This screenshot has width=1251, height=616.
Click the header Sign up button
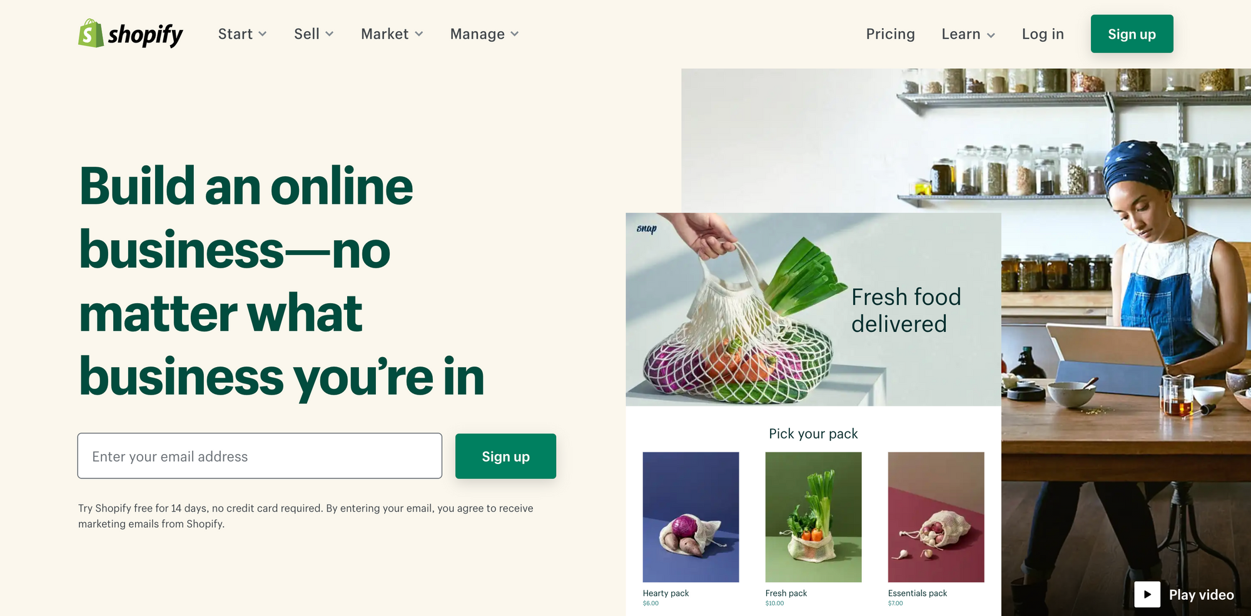tap(1132, 34)
